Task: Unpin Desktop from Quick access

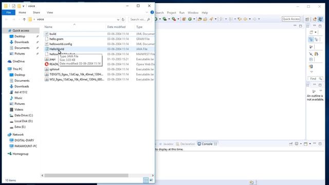Action: click(38, 36)
